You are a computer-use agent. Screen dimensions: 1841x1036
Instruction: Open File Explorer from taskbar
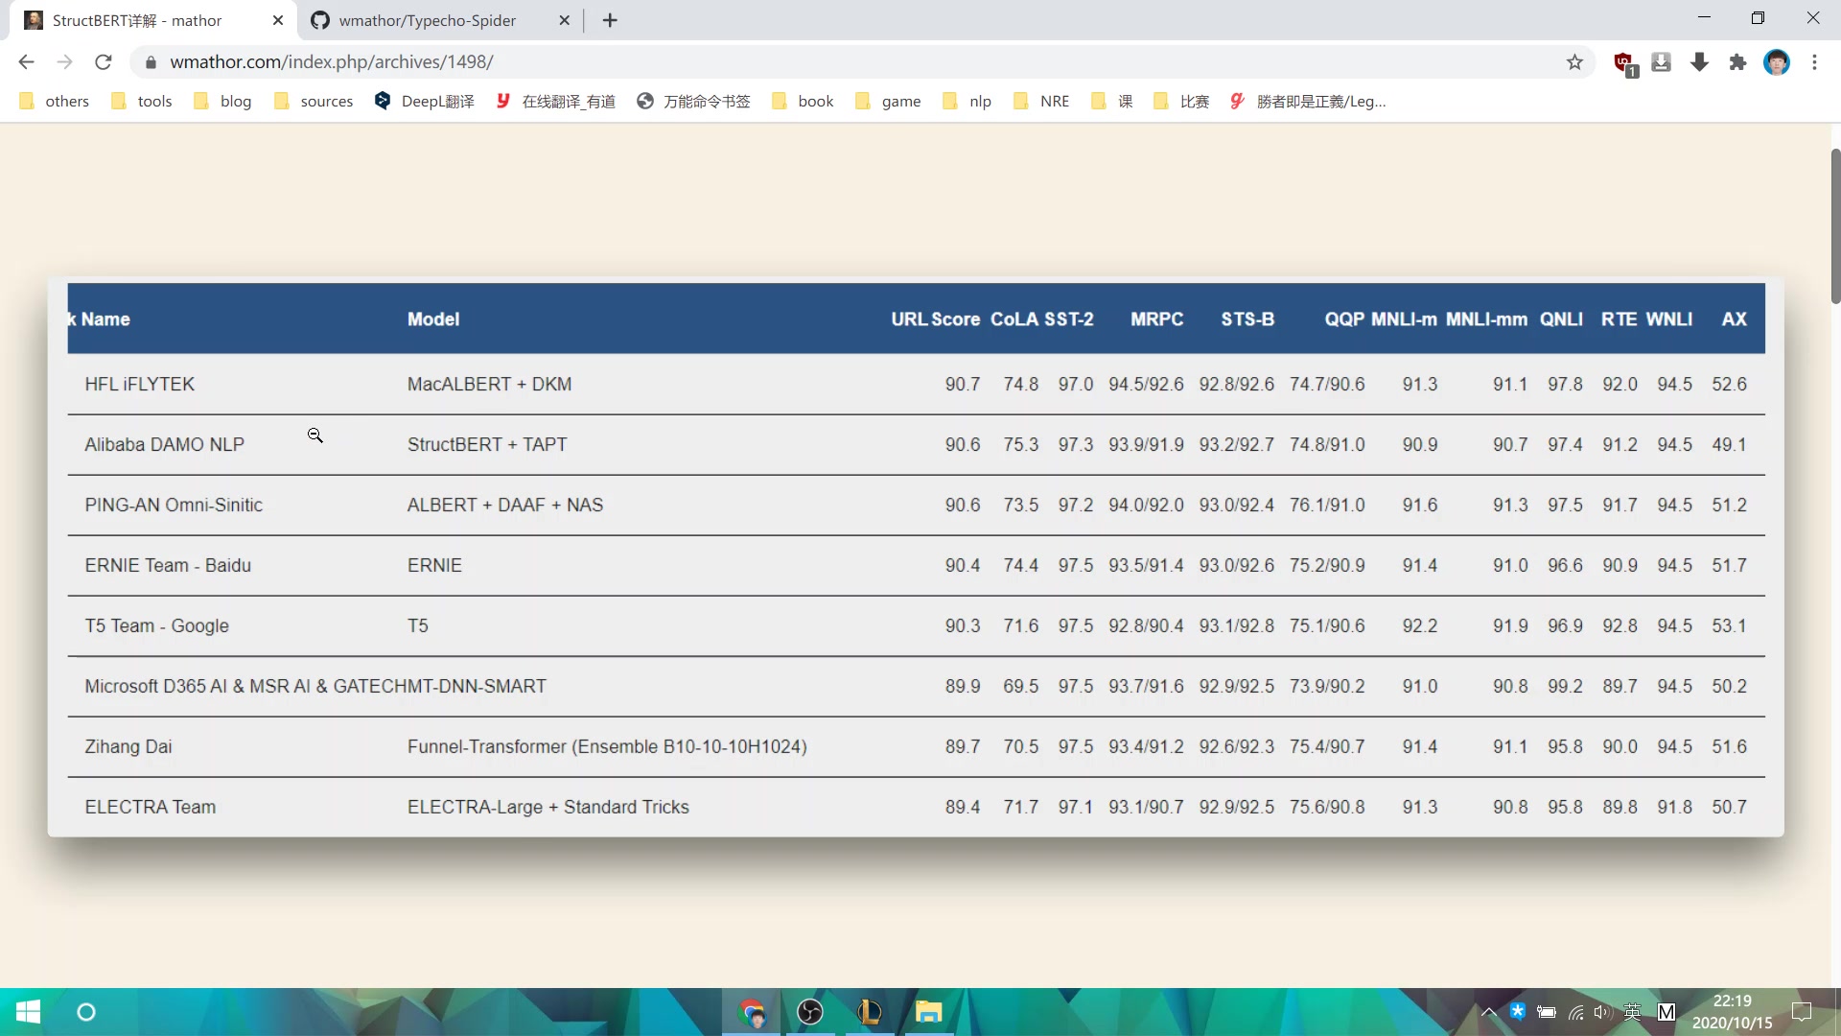[928, 1012]
